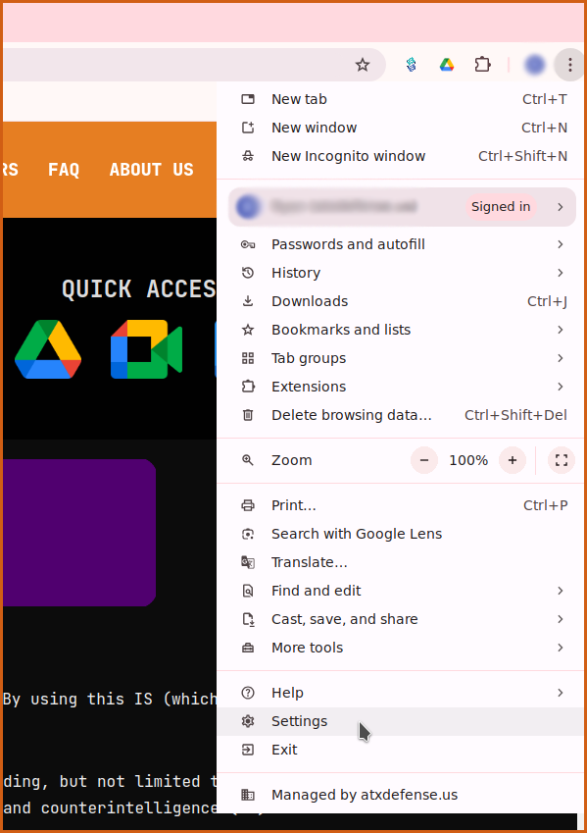Enter fullscreen mode using the zoom row icon
This screenshot has width=587, height=833.
[562, 460]
